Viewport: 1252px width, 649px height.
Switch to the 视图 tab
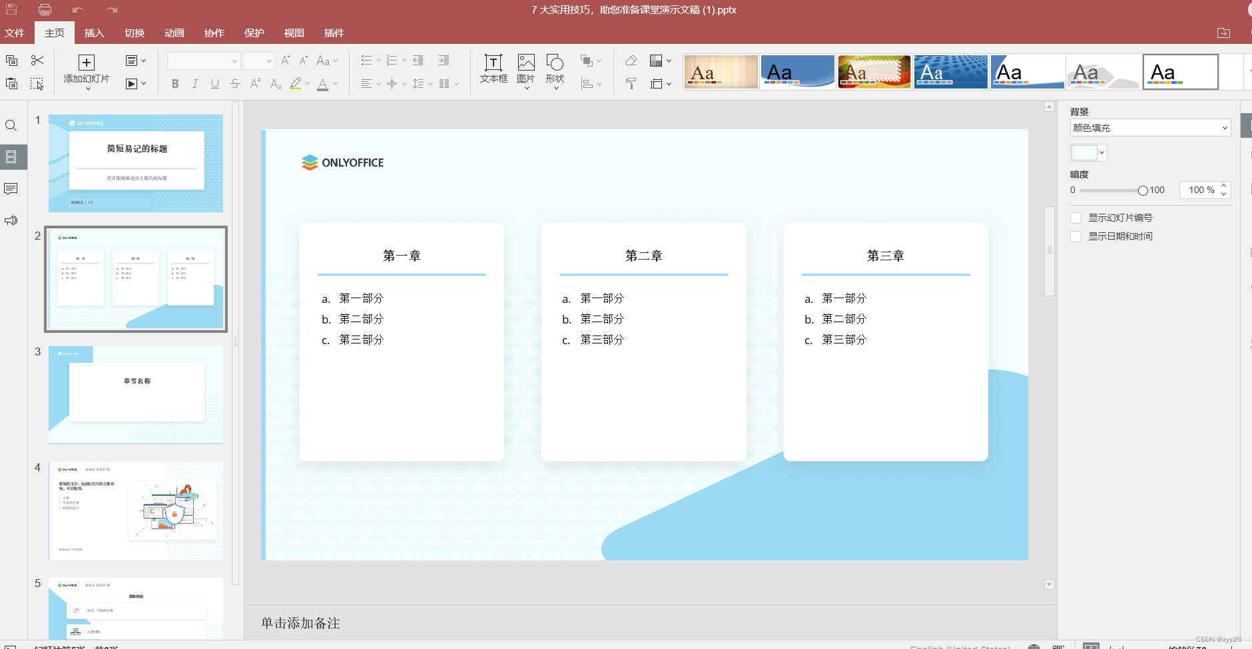[294, 33]
